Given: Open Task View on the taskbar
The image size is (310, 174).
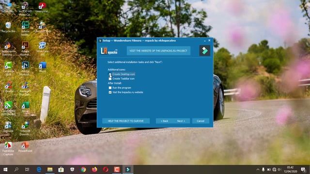Looking at the screenshot, I should pyautogui.click(x=27, y=170).
